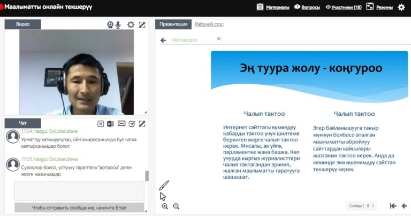Click the right column paragraph starting Эгер байланышууга
This screenshot has width=411, height=216.
click(354, 149)
